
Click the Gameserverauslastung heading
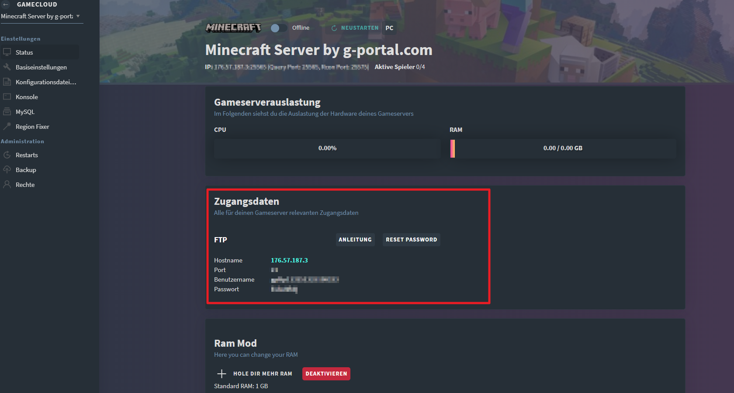click(267, 102)
